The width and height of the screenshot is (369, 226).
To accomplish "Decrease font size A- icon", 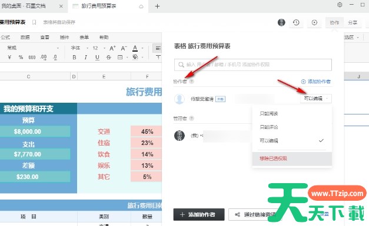I will (124, 48).
